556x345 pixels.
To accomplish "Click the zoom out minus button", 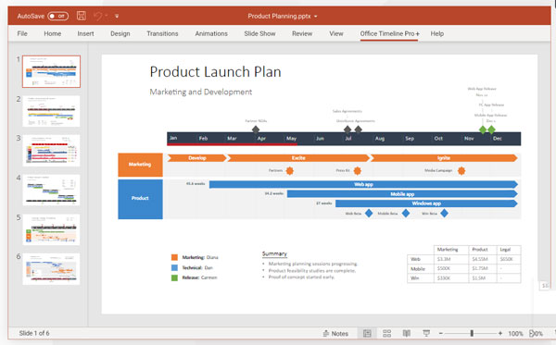I will coord(441,333).
